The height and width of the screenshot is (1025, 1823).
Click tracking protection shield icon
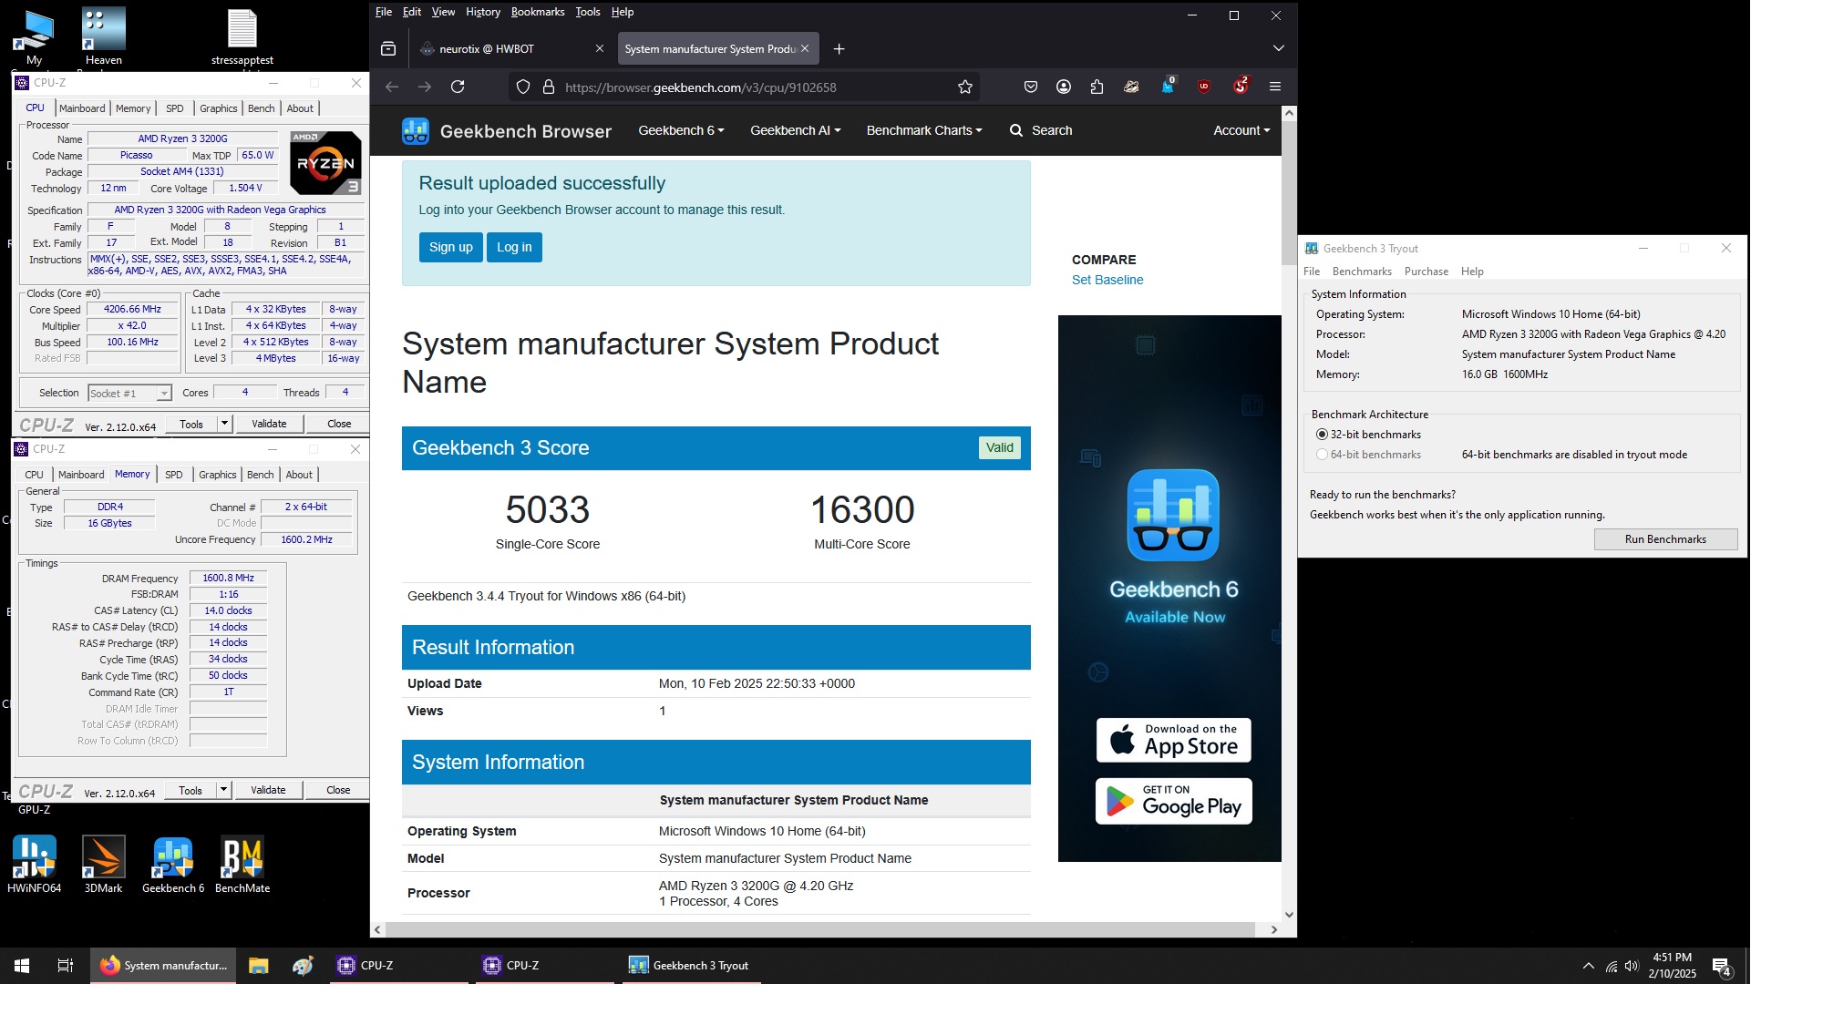pos(523,87)
